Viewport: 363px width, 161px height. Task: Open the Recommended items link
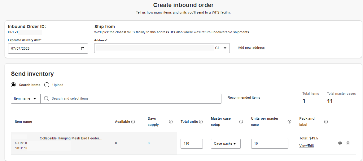pos(244,98)
